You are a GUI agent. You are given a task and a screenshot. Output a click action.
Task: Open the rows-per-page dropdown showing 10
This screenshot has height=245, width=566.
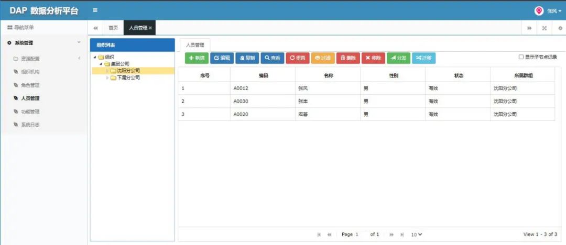point(417,235)
